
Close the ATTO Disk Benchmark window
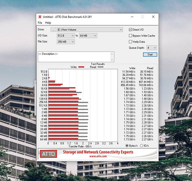pyautogui.click(x=153, y=17)
